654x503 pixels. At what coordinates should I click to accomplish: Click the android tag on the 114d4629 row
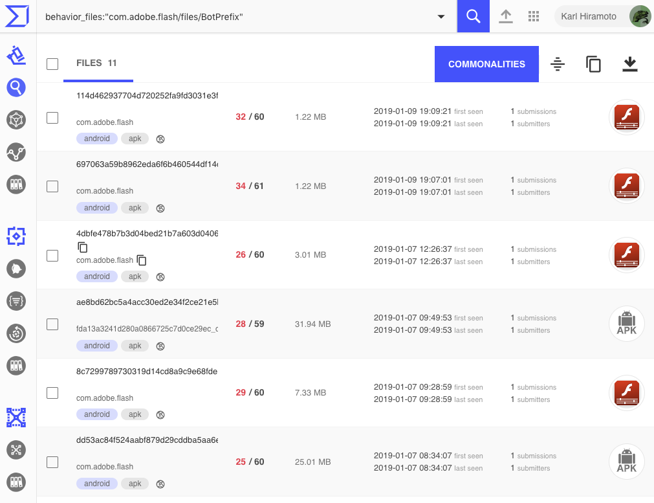click(97, 139)
